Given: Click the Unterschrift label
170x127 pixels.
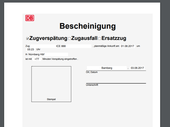Looking at the screenshot, I should point(92,85).
